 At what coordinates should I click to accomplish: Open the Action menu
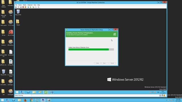20,5
